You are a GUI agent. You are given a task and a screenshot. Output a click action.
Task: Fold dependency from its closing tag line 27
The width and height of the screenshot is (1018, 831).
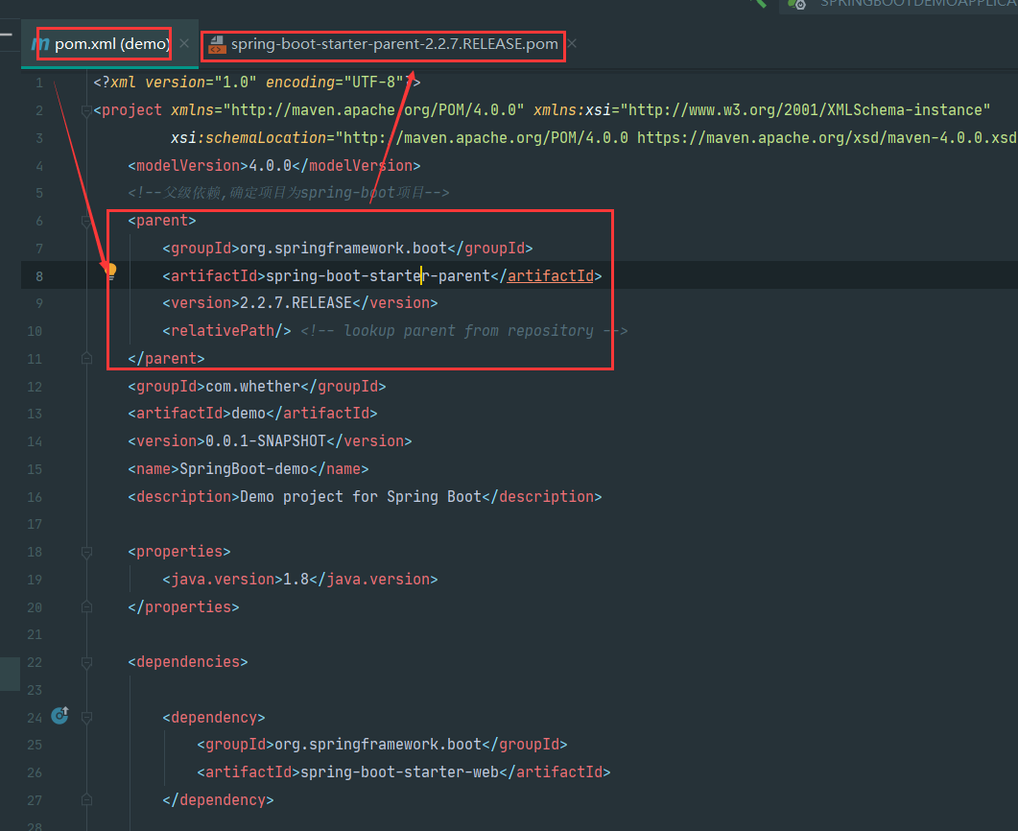(86, 800)
